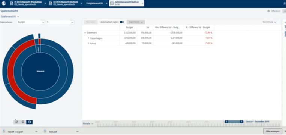This screenshot has height=135, width=286.
Task: Open the Darstellung dropdown
Action: [270, 22]
